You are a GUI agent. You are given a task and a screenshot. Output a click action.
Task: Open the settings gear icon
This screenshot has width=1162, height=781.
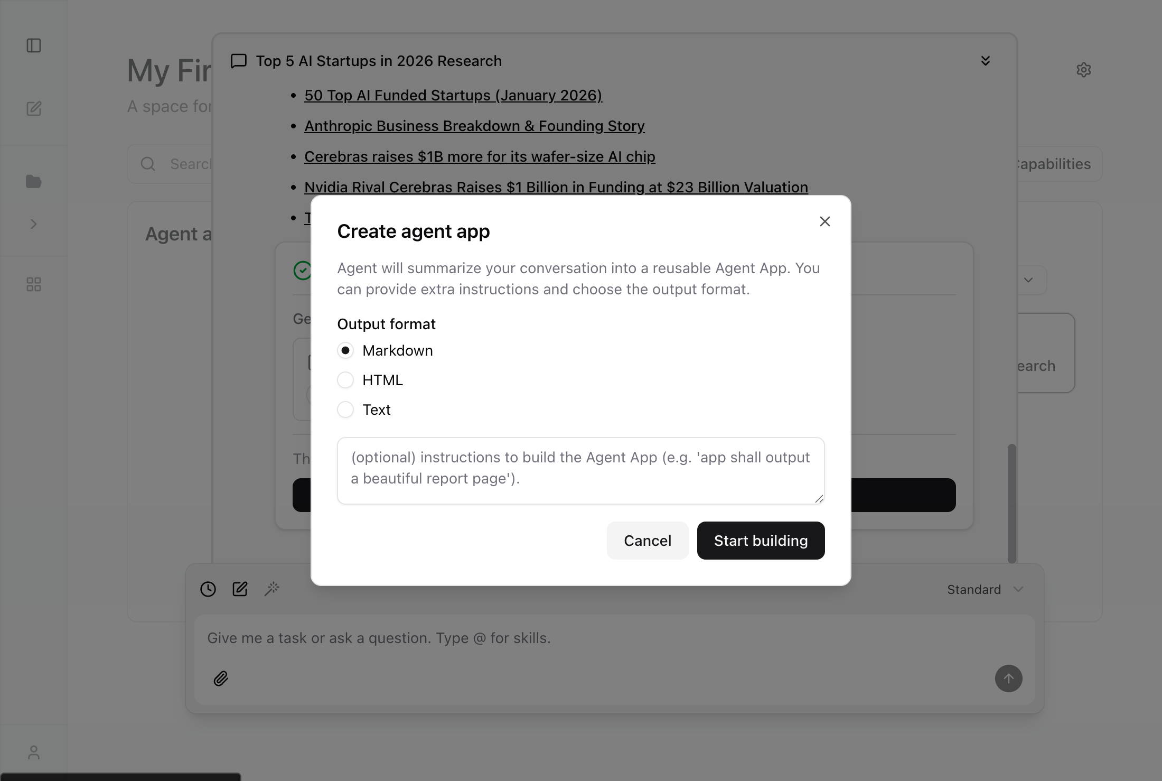pos(1084,69)
